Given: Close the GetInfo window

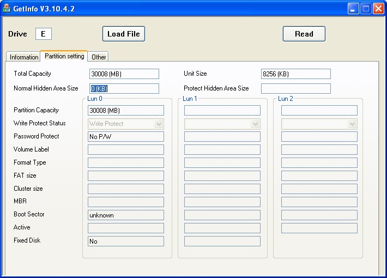Looking at the screenshot, I should [x=378, y=9].
